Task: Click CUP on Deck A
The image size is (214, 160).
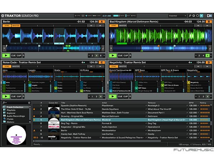Action: point(19,55)
